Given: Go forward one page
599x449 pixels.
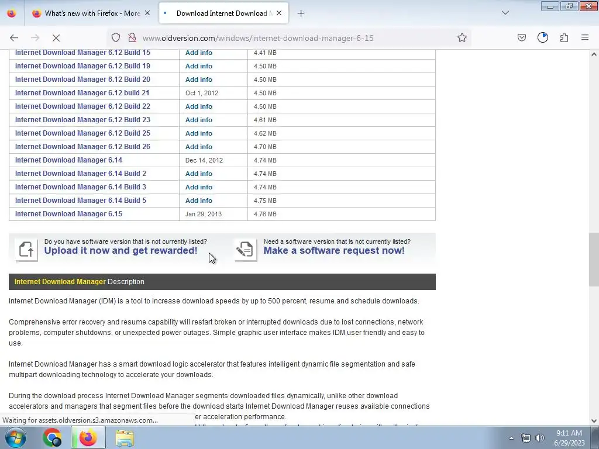Looking at the screenshot, I should [x=35, y=38].
